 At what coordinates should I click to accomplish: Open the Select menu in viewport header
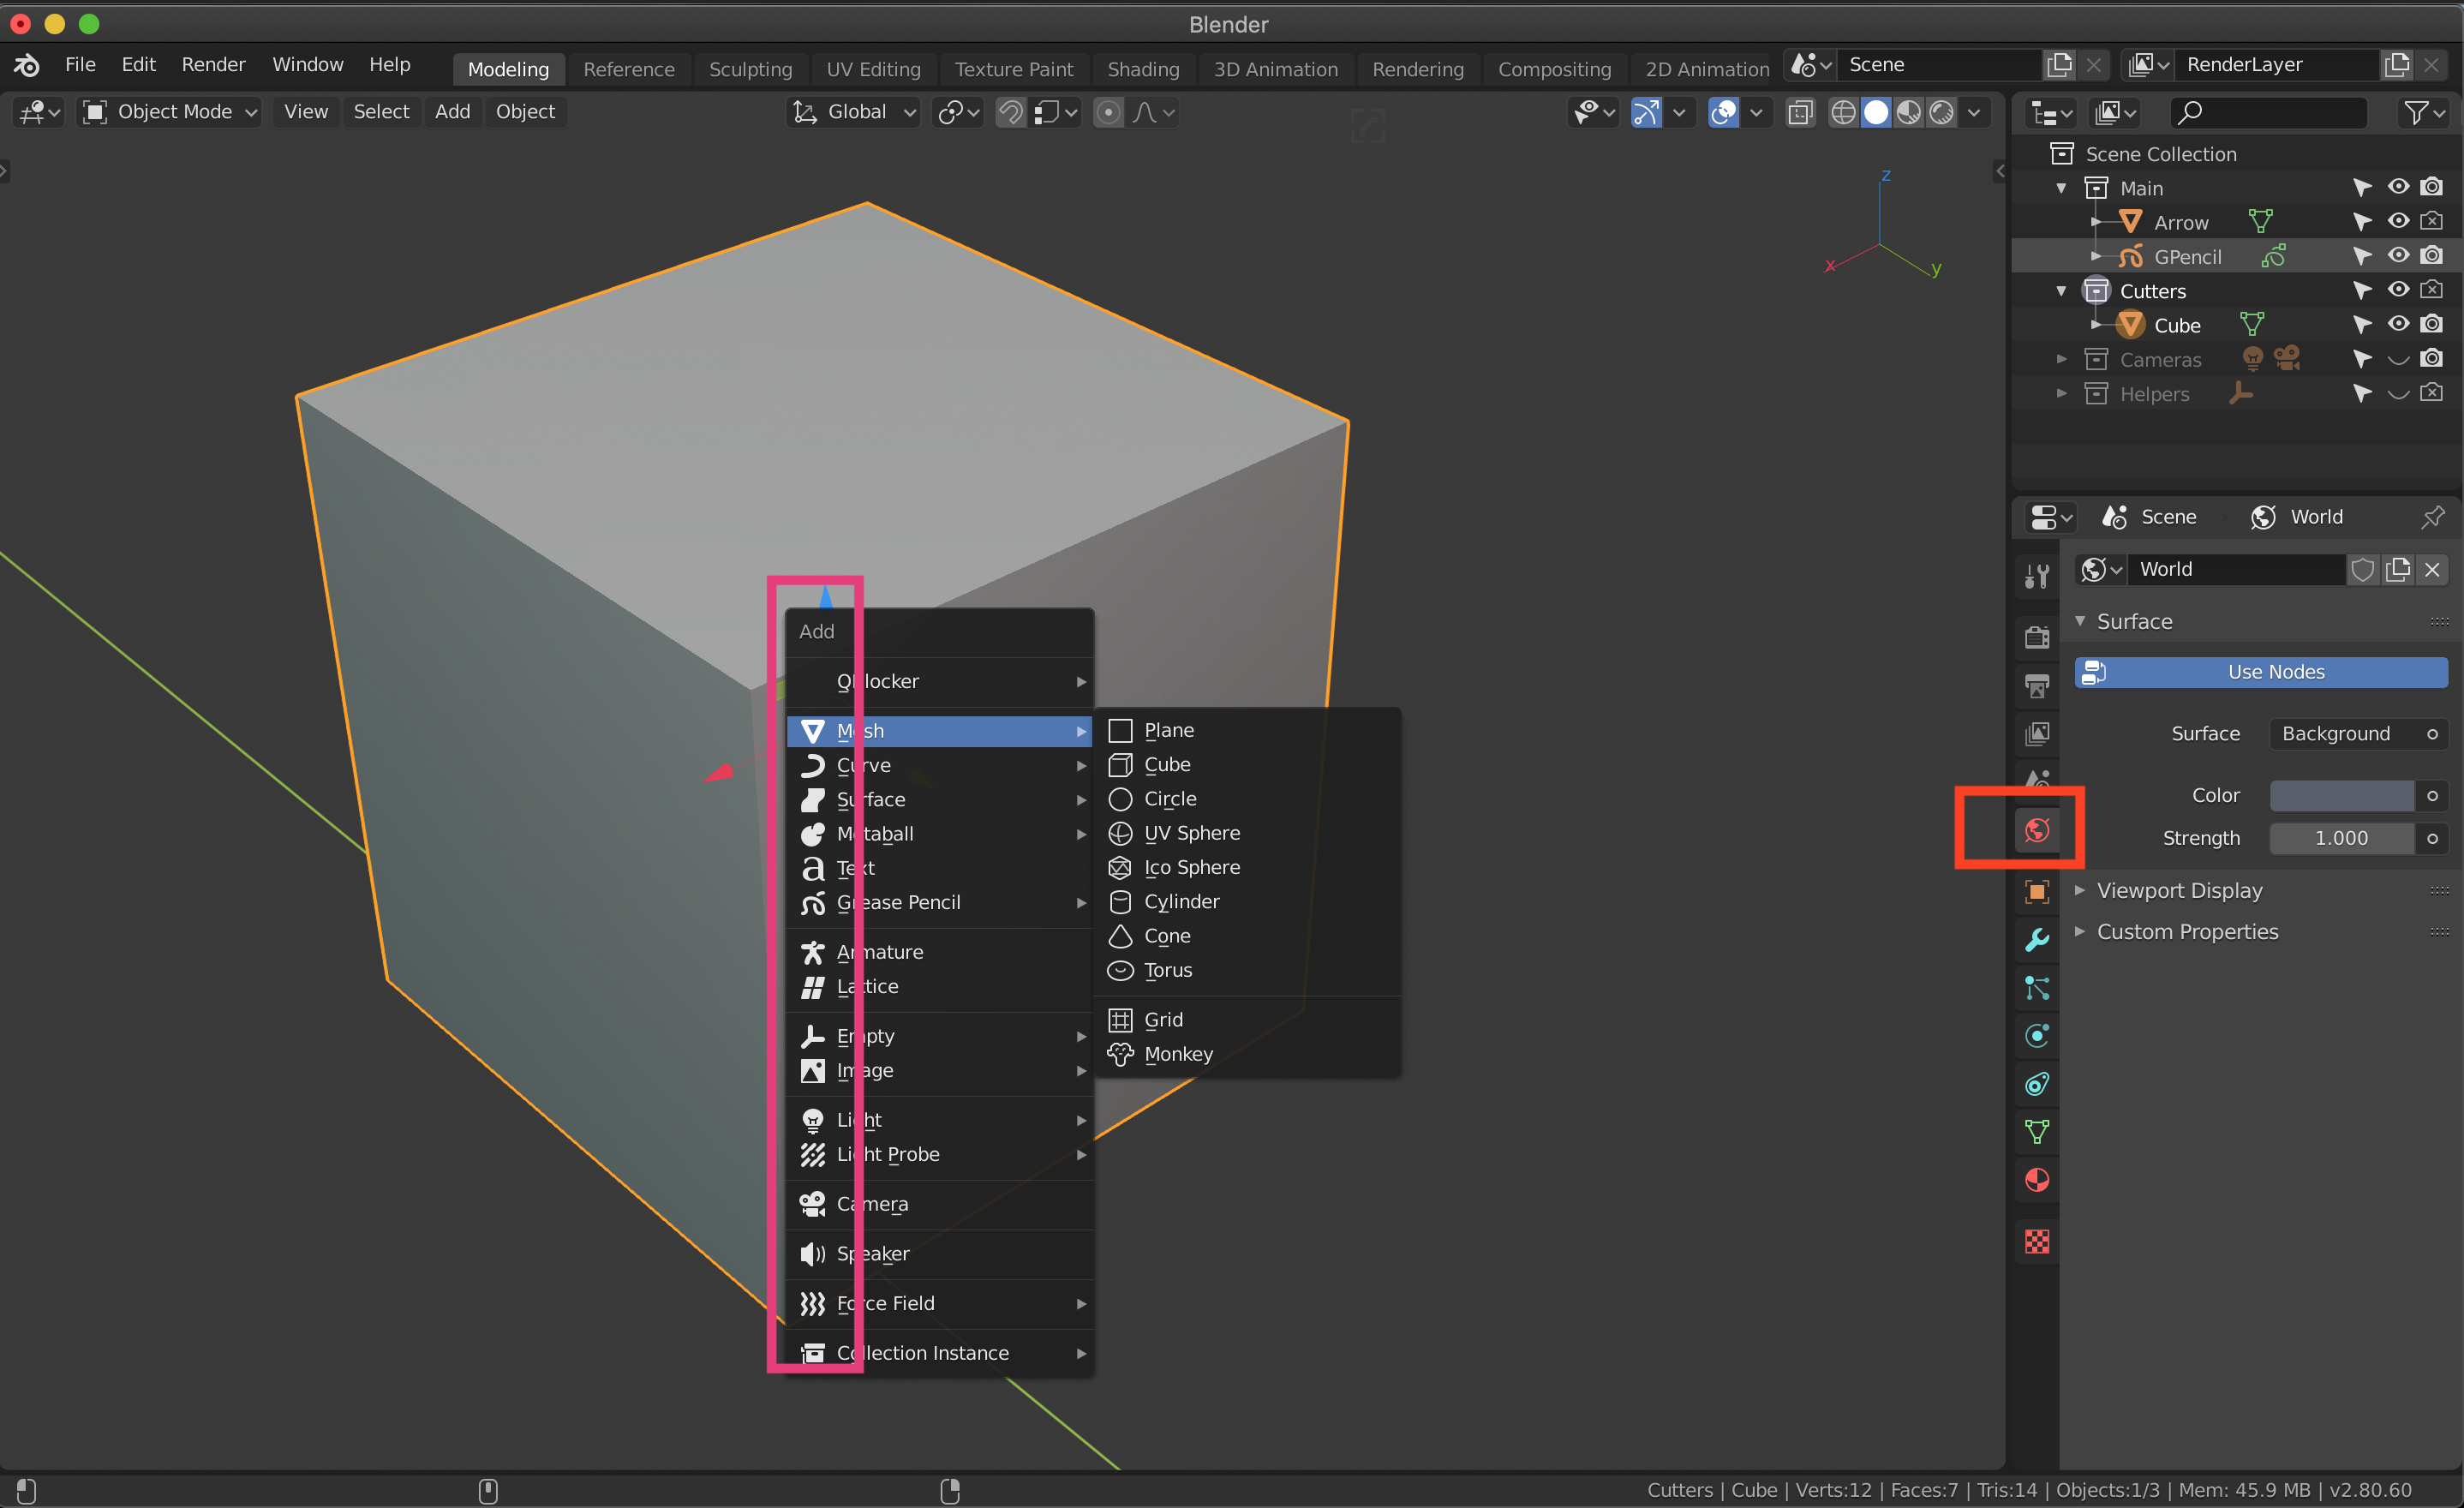tap(381, 112)
